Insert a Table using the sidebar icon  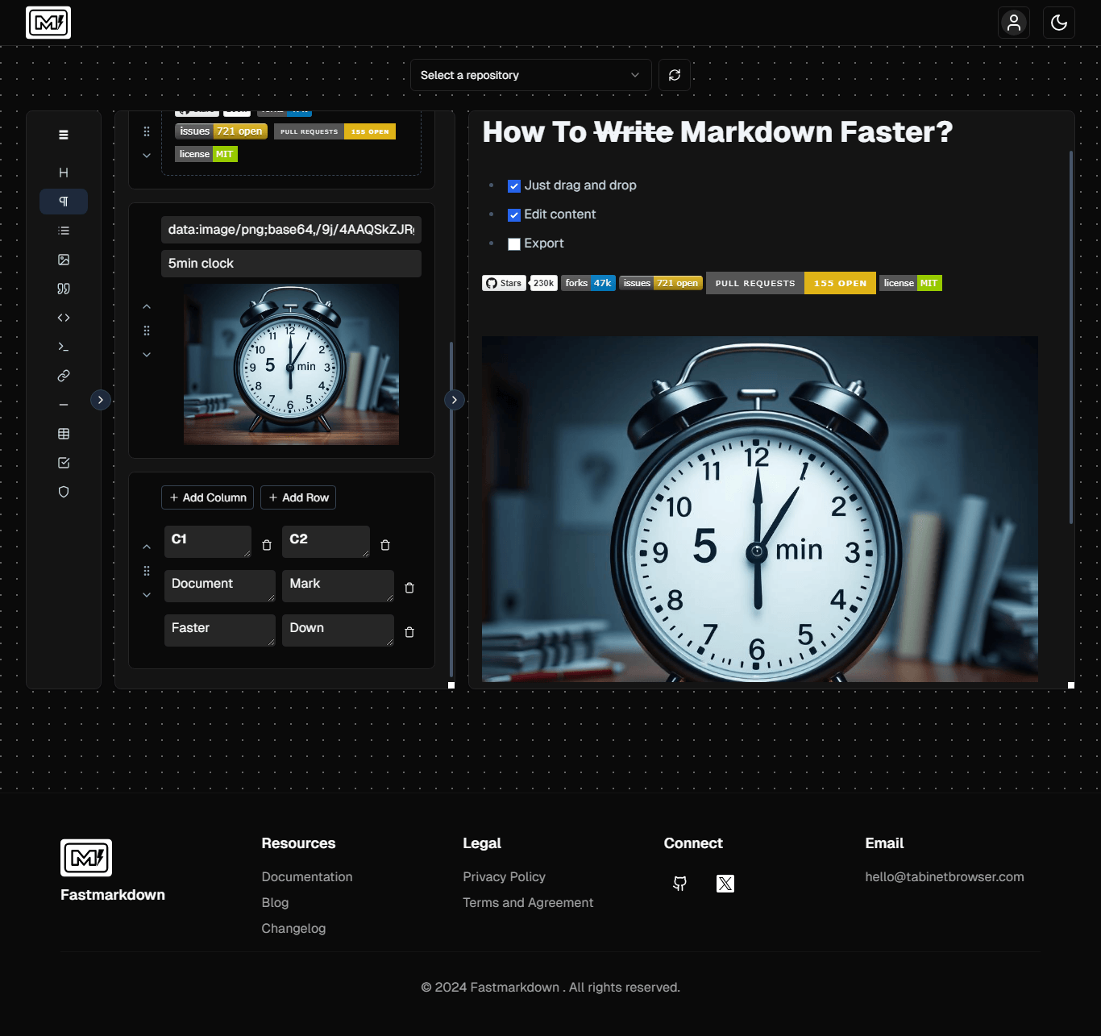tap(64, 434)
